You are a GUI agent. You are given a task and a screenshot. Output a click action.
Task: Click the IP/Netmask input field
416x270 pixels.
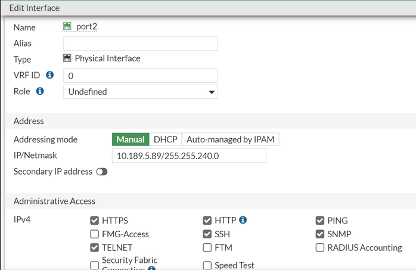[188, 156]
